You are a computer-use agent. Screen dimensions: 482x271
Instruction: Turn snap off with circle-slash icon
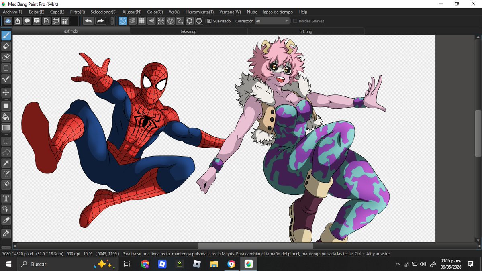coord(123,21)
